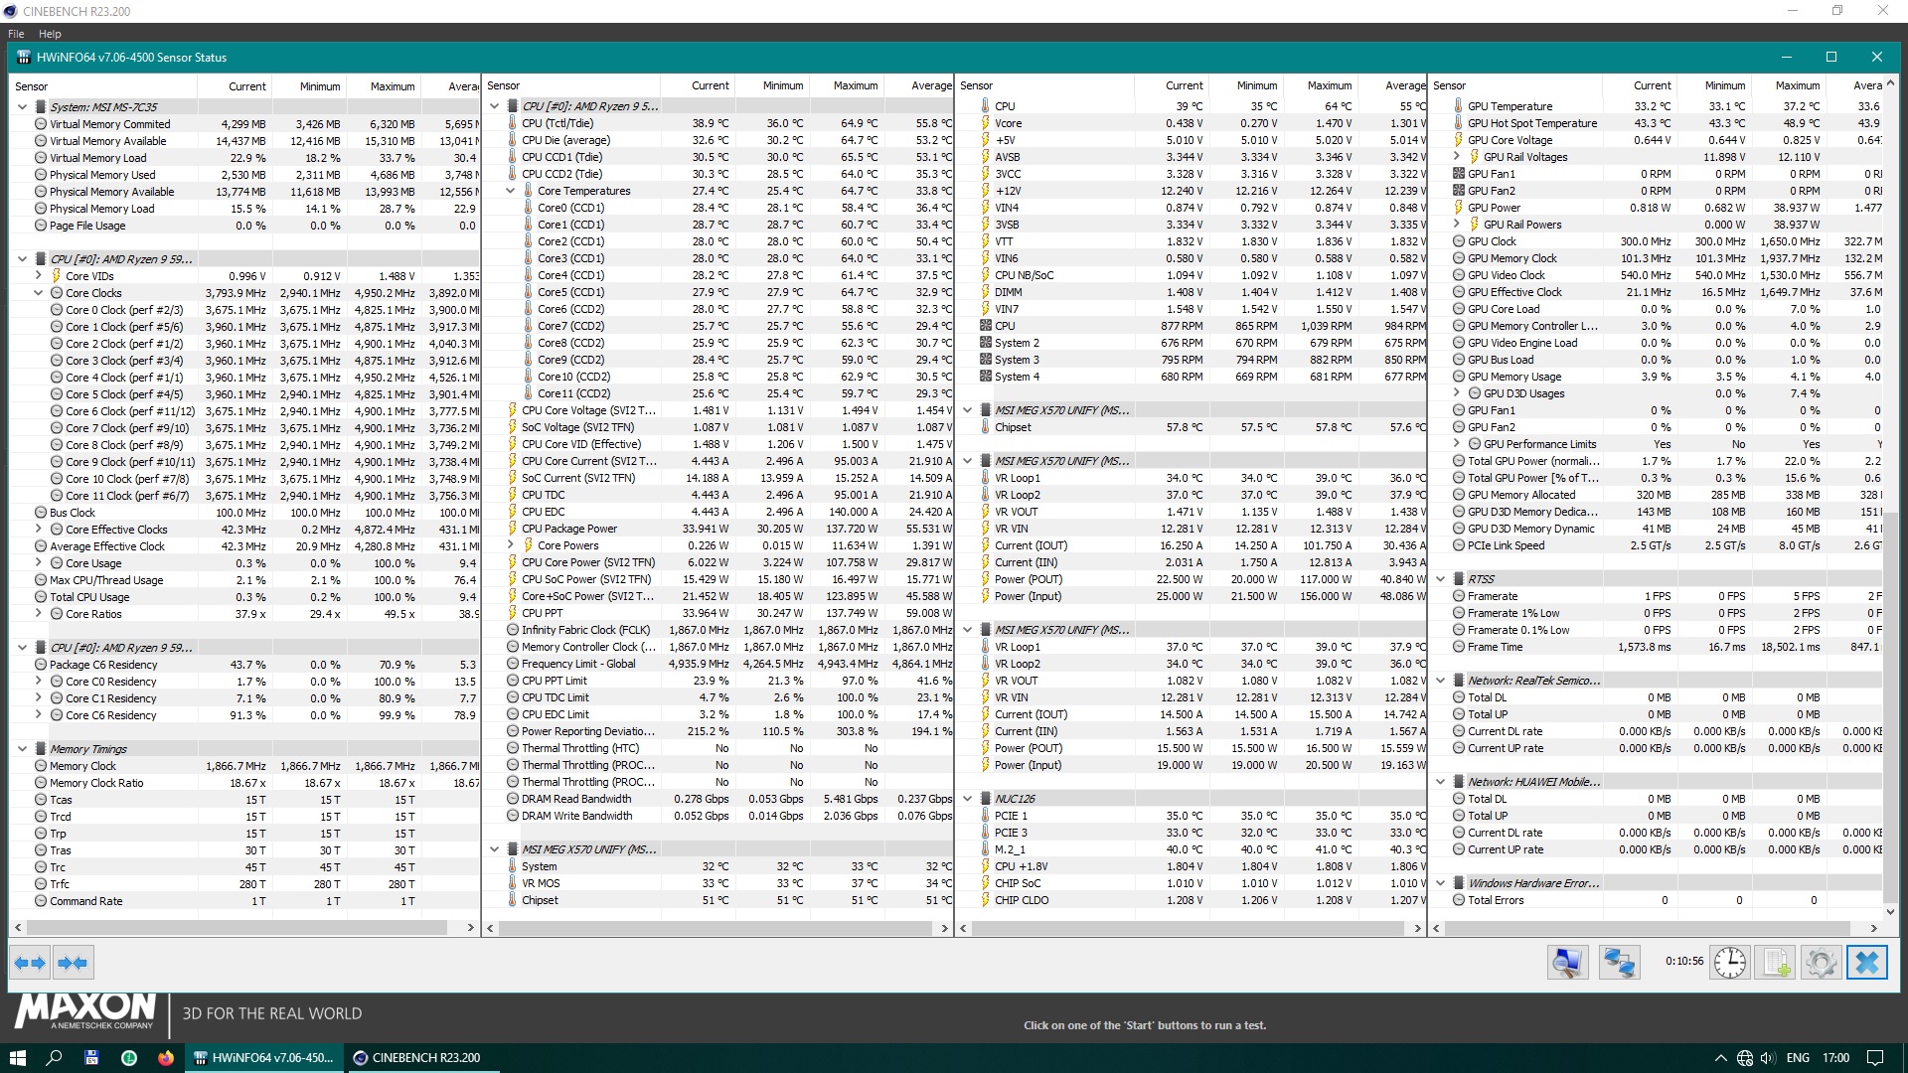Click the shrink columns arrows button
The height and width of the screenshot is (1073, 1908).
(x=73, y=963)
